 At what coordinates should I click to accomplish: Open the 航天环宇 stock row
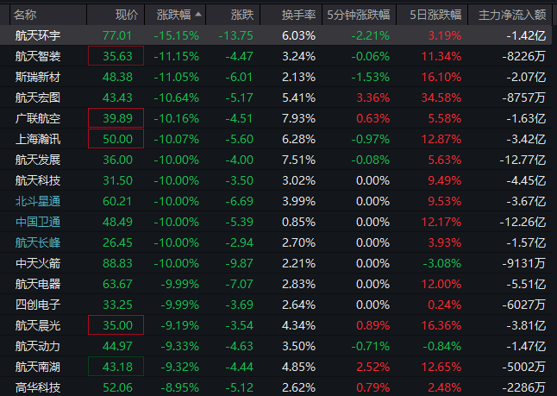tap(38, 35)
